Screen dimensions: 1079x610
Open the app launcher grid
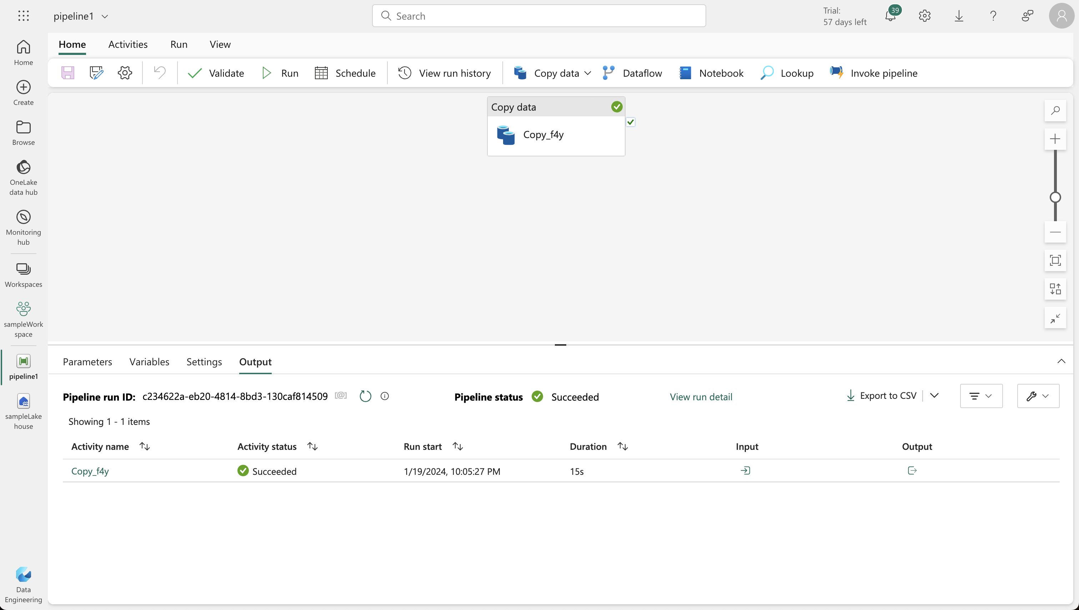24,16
